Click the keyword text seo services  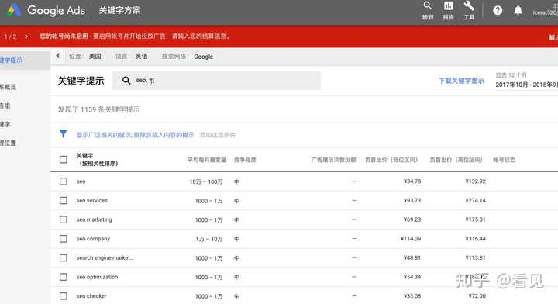coord(91,200)
